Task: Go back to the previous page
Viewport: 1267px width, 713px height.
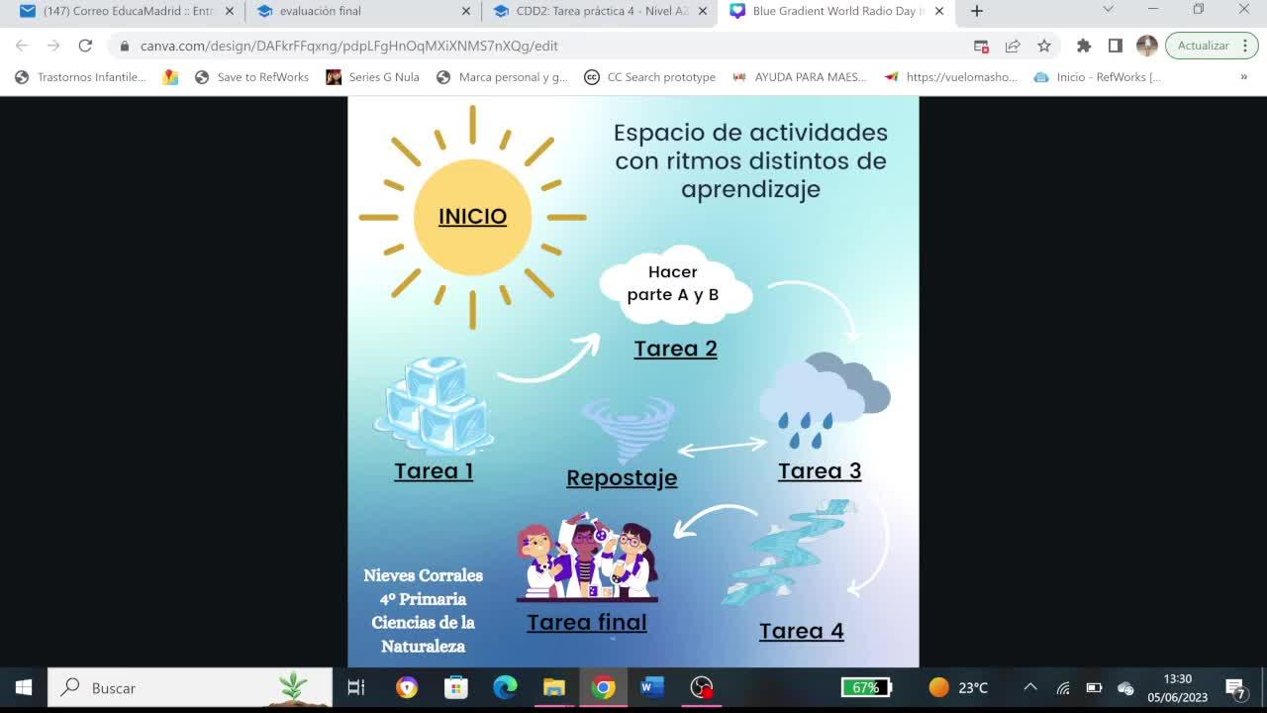Action: pos(22,46)
